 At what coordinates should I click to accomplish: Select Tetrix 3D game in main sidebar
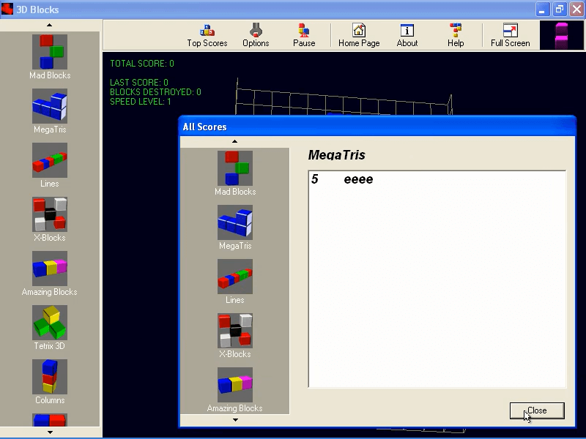50,327
